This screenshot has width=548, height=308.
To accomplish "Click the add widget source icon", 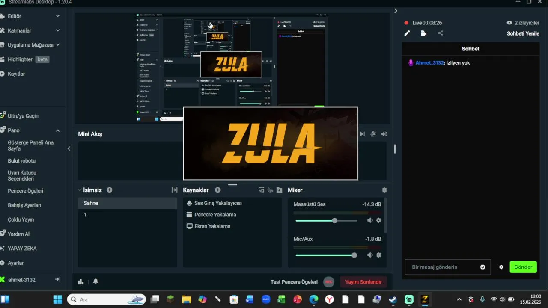I will pos(261,190).
